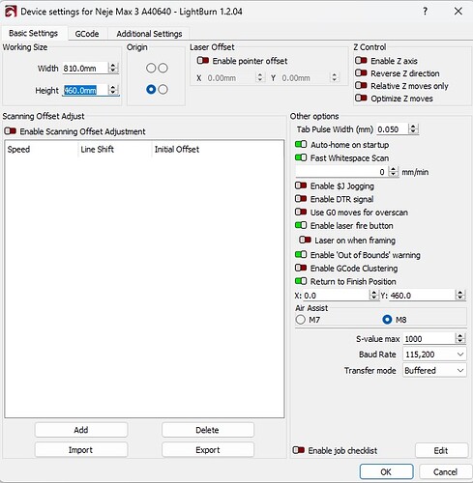Toggle Enable pointer offset switch

(203, 61)
